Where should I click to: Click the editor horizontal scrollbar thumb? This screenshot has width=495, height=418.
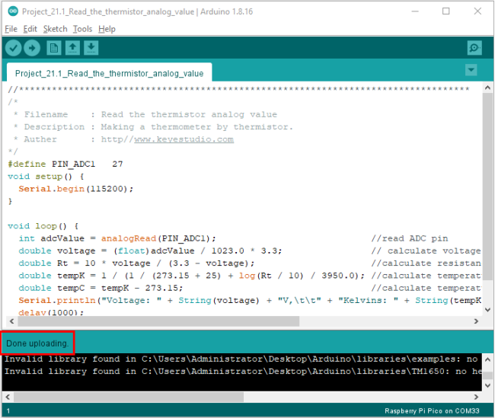[x=158, y=321]
